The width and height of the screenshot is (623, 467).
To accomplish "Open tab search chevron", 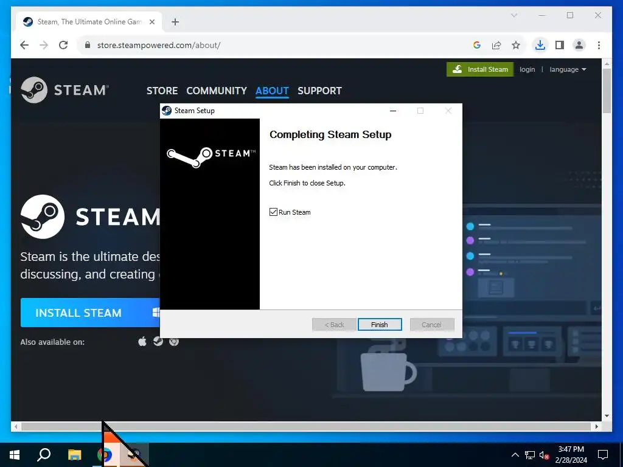I will [x=513, y=15].
